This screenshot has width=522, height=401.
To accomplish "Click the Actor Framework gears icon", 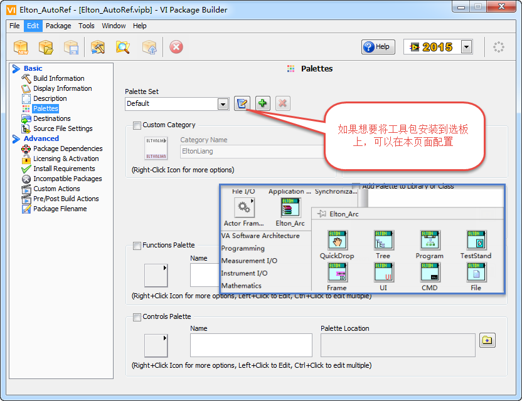I will 244,207.
